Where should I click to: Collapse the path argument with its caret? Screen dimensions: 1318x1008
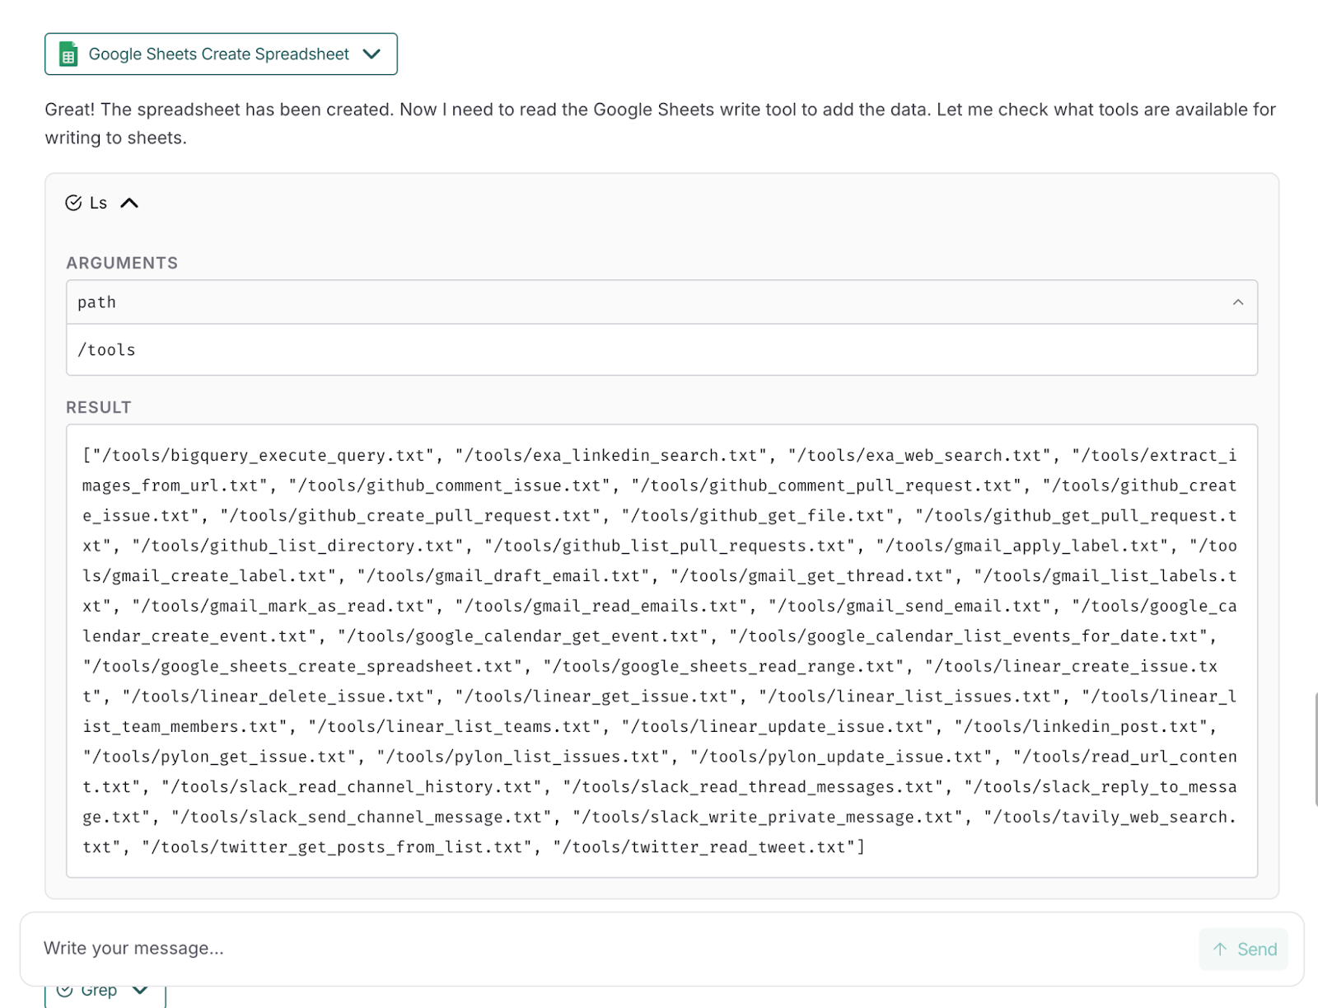pos(1237,302)
